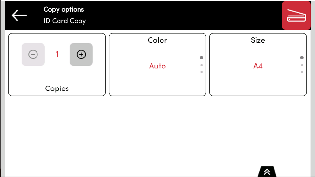Image resolution: width=315 pixels, height=177 pixels.
Task: Click the Copy options title
Action: coord(64,10)
